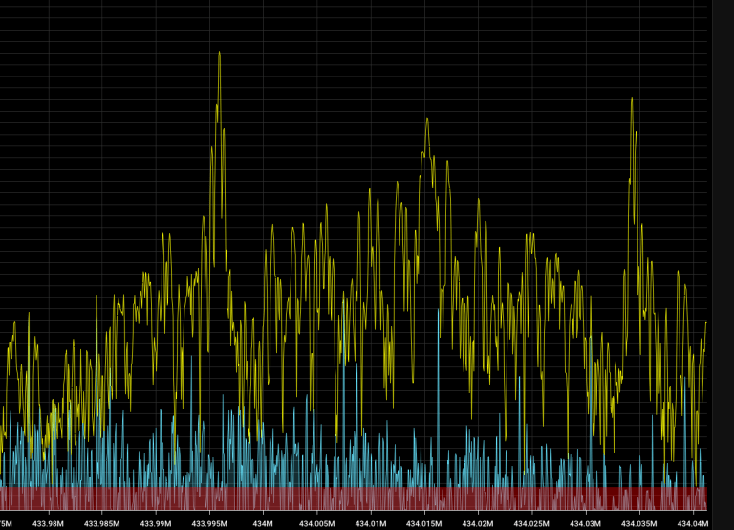Click the sharp yellow peak tip near 434.035M

(x=632, y=98)
